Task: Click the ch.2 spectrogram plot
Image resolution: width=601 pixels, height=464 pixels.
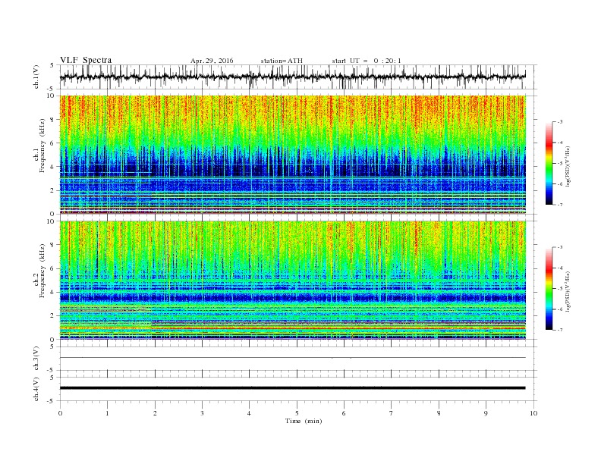Action: click(x=292, y=281)
